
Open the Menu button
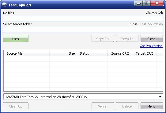pyautogui.click(x=152, y=106)
